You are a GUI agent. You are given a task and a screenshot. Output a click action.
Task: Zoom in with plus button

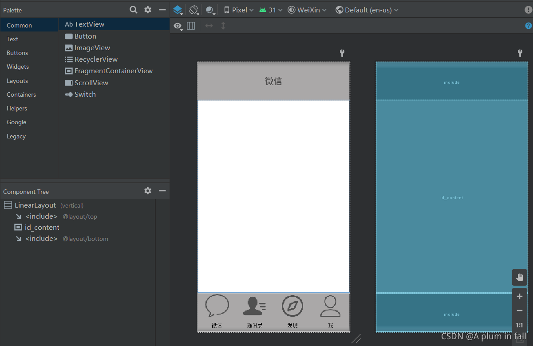tap(520, 296)
